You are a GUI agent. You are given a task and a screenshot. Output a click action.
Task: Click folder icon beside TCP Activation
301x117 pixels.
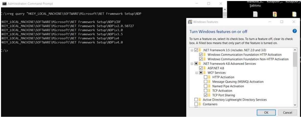(210, 91)
